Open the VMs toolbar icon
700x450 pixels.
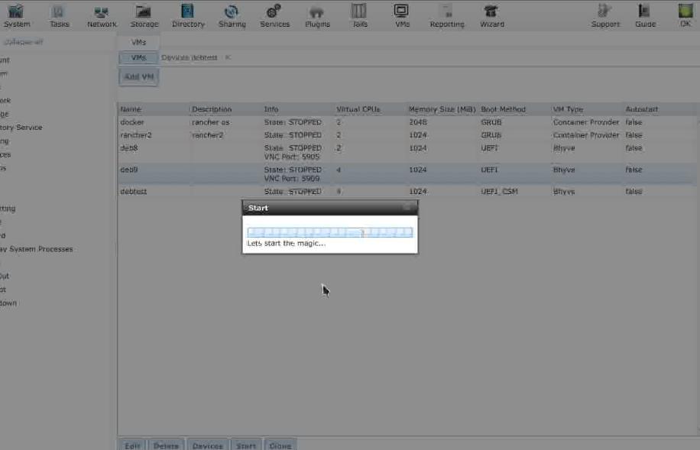tap(402, 15)
